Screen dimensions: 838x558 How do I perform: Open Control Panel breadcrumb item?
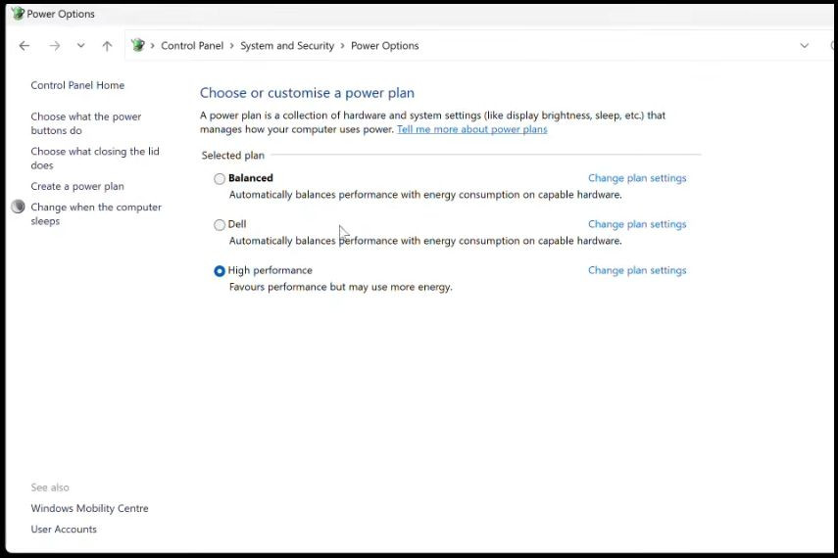pyautogui.click(x=192, y=46)
